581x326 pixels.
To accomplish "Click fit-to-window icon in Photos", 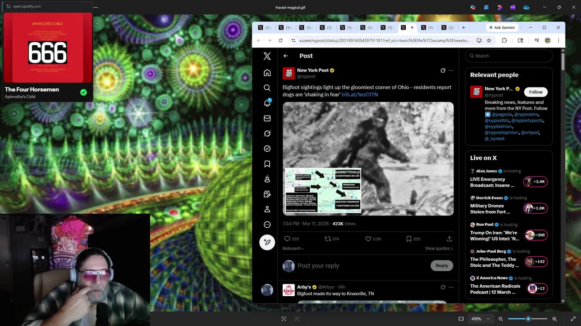I will point(461,319).
